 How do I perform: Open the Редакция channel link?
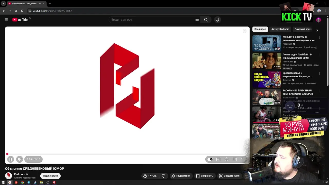(x=287, y=44)
